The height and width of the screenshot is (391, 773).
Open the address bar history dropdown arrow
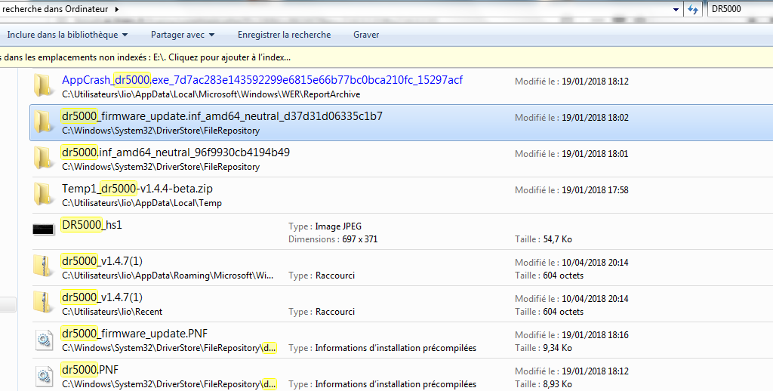(676, 9)
